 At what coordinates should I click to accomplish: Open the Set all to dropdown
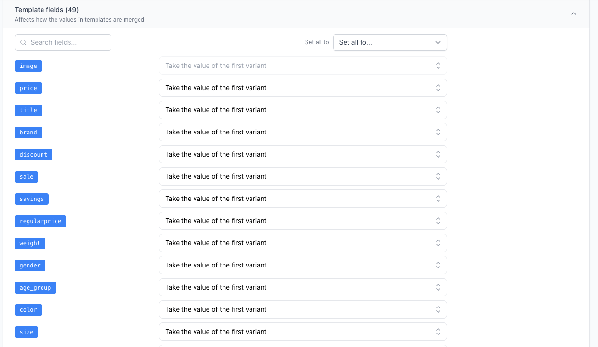(x=390, y=42)
